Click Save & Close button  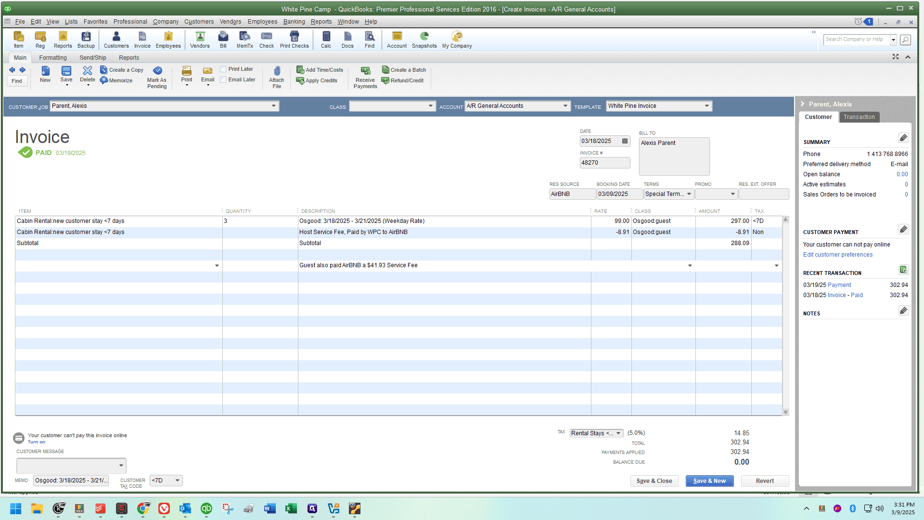(654, 481)
